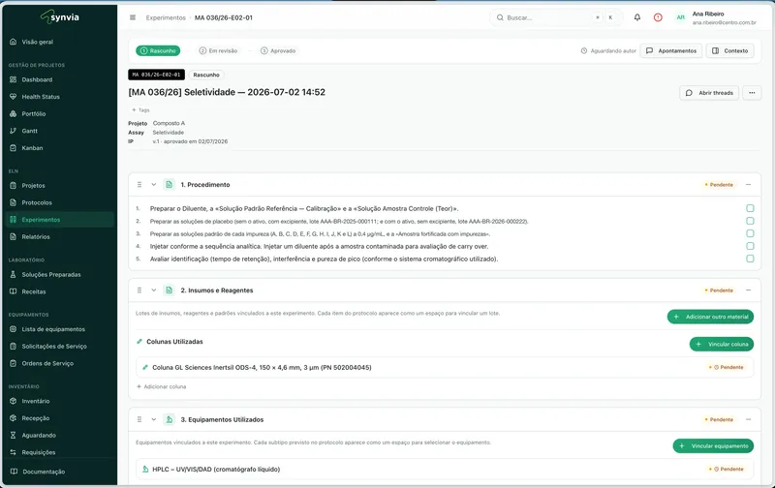
Task: Click Abrir threads button
Action: [709, 92]
